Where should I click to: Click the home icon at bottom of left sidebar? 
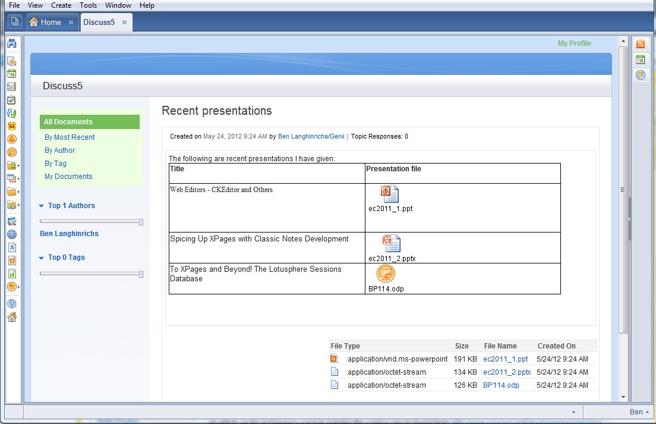[x=11, y=317]
